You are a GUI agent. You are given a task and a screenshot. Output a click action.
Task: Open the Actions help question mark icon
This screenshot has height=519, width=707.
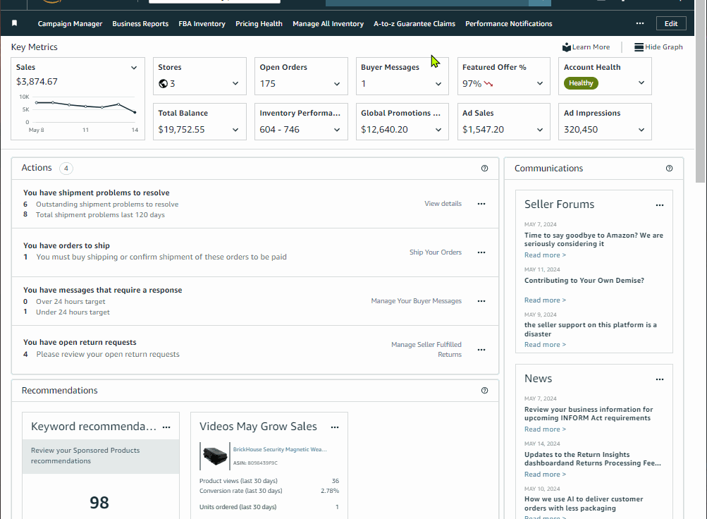pyautogui.click(x=484, y=169)
